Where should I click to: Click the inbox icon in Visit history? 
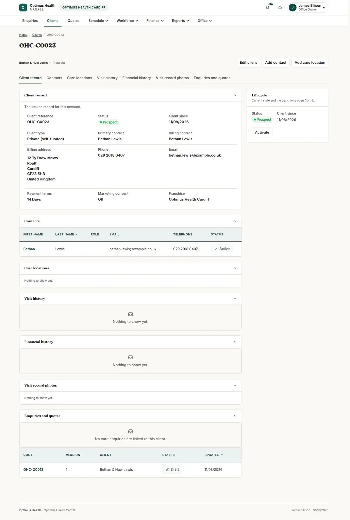point(130,314)
